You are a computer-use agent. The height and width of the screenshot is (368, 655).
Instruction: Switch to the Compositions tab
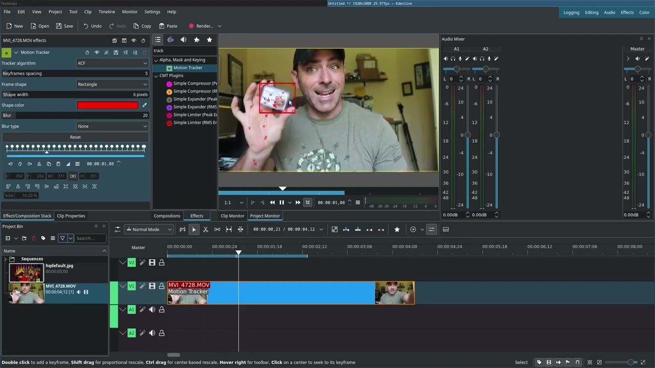pos(167,216)
